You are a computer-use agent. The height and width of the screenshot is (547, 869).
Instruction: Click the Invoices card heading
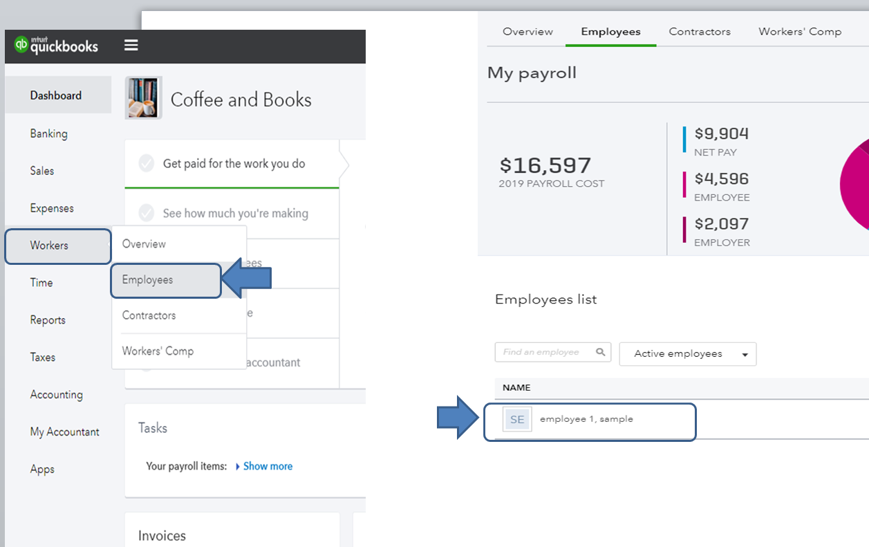click(x=162, y=536)
